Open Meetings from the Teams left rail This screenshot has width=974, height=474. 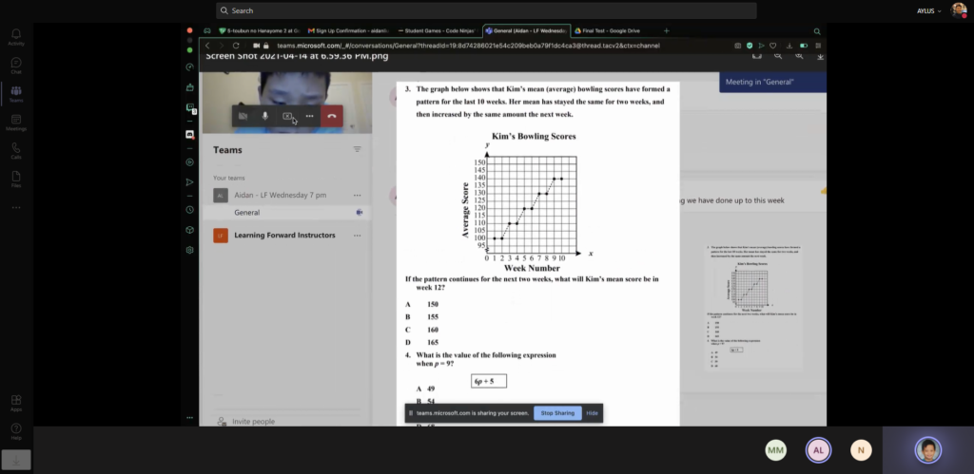[x=16, y=123]
